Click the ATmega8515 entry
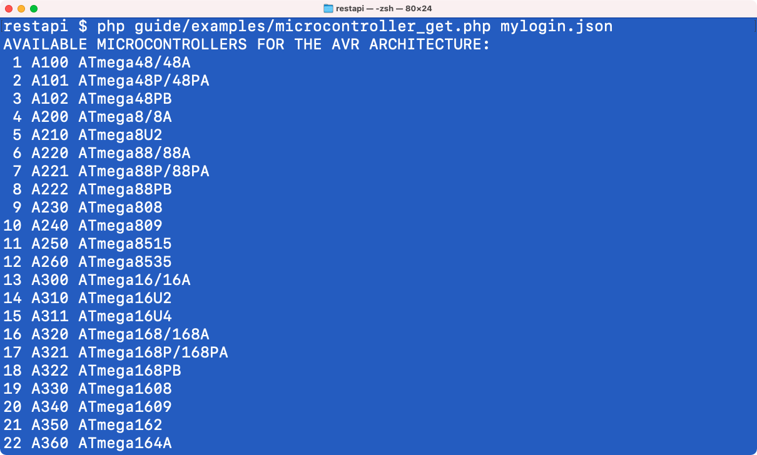 click(x=124, y=244)
